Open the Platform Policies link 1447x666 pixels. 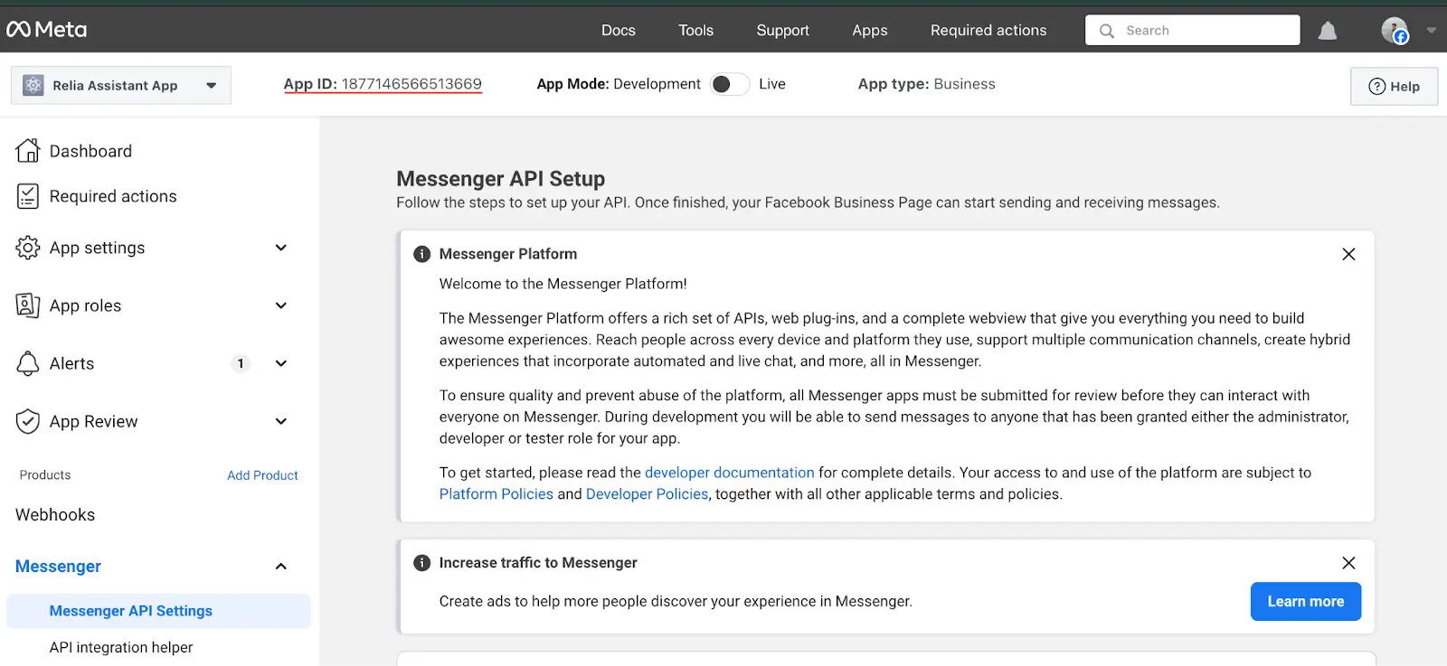tap(497, 494)
